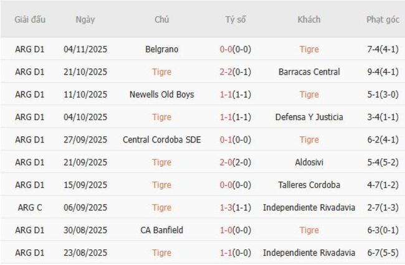Open Defensa Y Justicia team link
Viewport: 405px width, 265px height.
pos(309,117)
